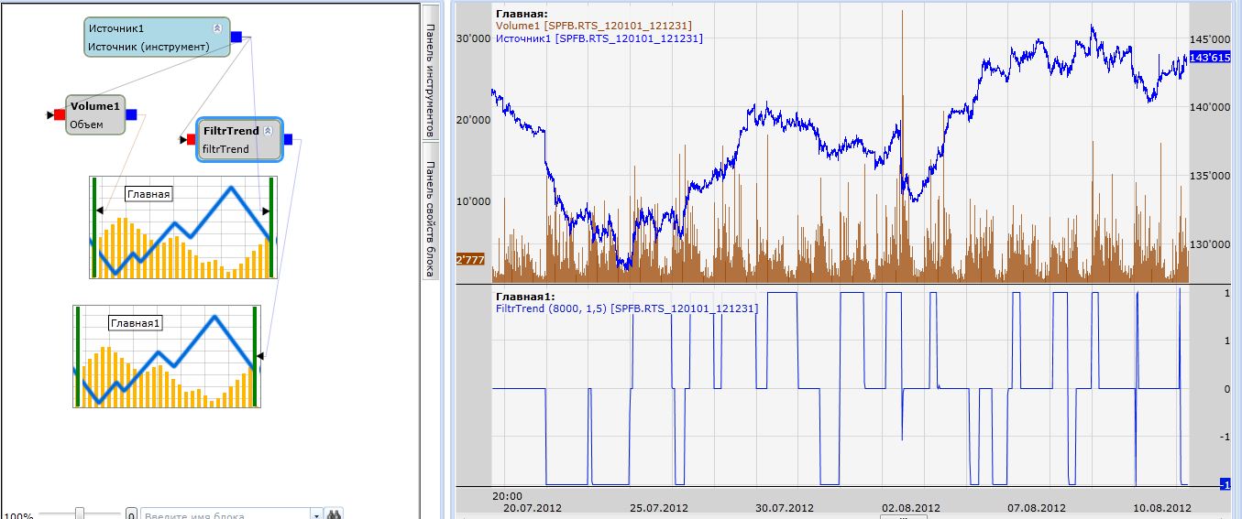Click the blue output port of FiltrTrend

(x=288, y=139)
